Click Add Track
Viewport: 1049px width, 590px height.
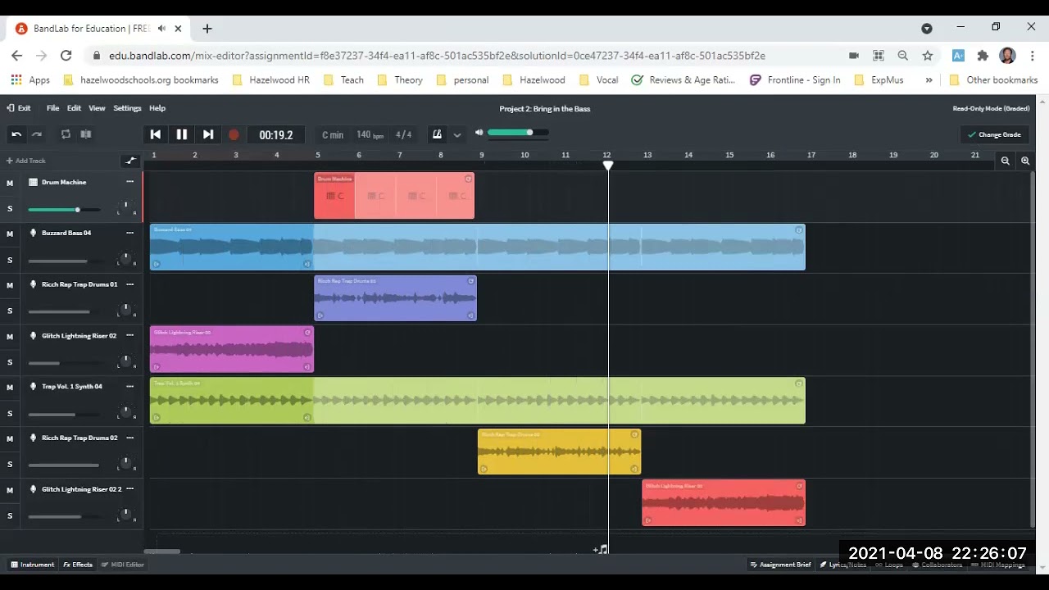pos(26,161)
